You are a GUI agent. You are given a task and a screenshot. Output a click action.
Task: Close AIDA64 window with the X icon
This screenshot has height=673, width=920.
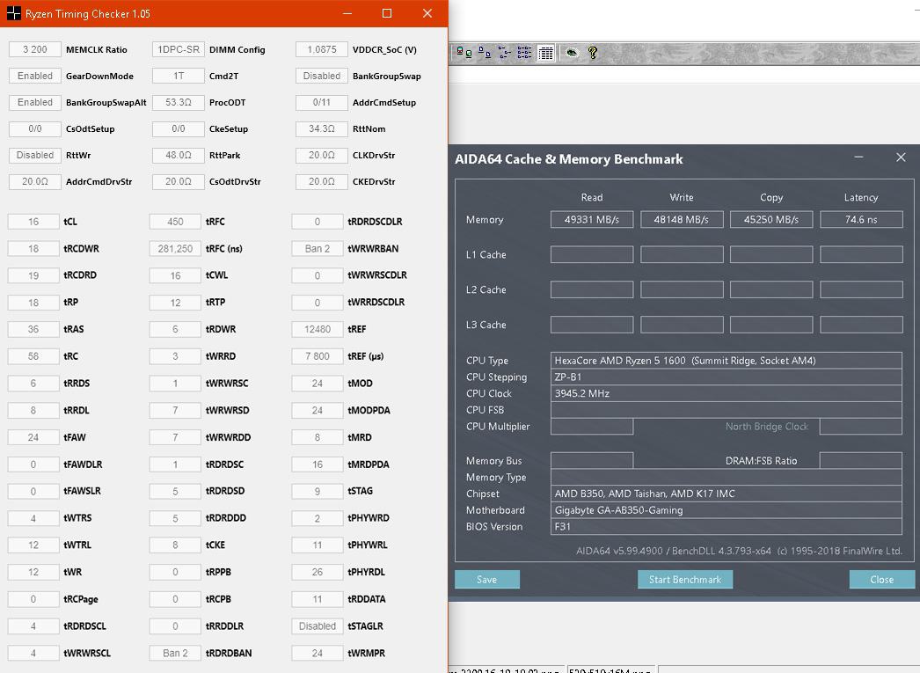click(x=901, y=157)
